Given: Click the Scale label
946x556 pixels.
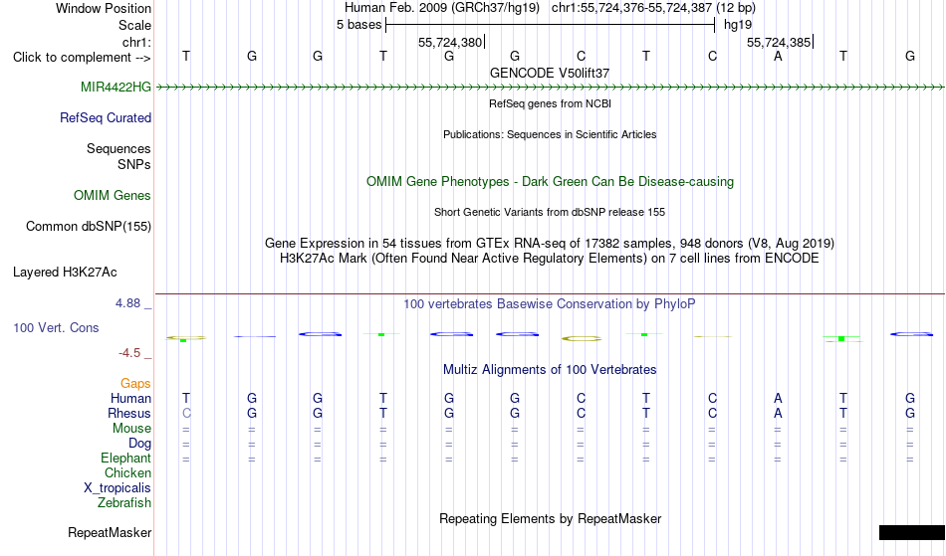Looking at the screenshot, I should click(x=135, y=25).
